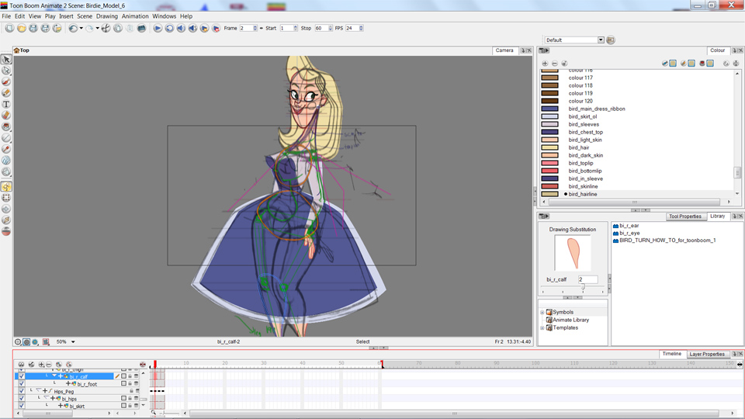This screenshot has height=419, width=745.
Task: Delete a layer using timeline minus icon
Action: [48, 365]
